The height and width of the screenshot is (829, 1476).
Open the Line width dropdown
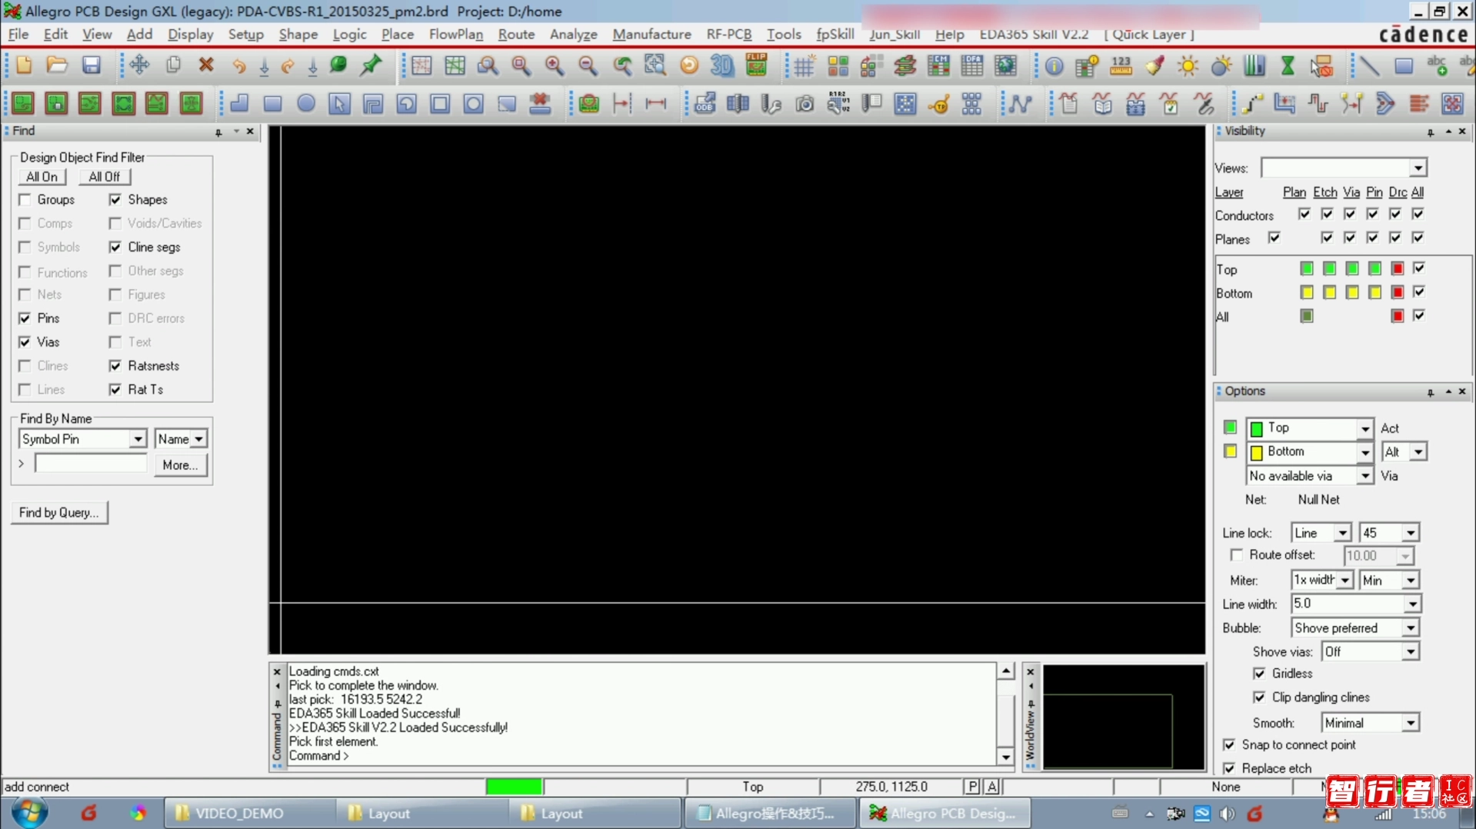[x=1412, y=604]
